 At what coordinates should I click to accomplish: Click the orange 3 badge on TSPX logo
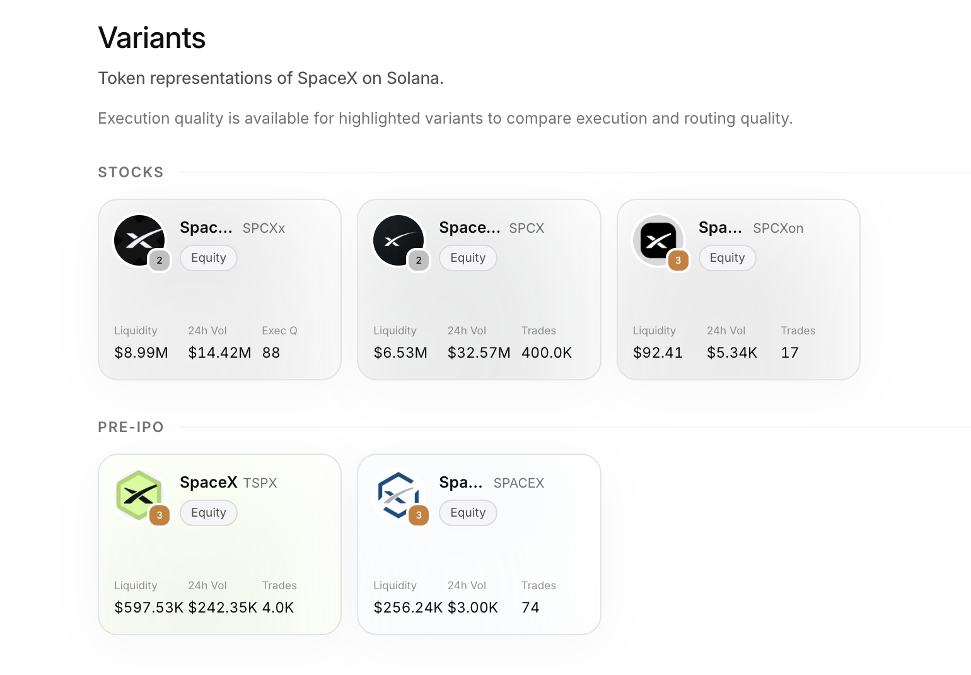[160, 515]
